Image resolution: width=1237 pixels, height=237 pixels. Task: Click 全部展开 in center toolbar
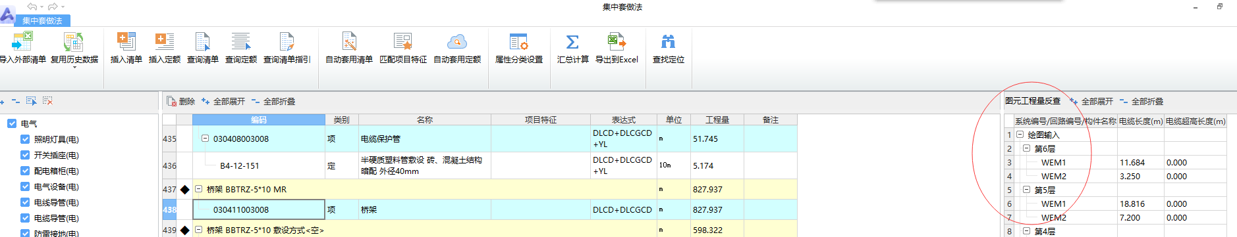point(223,101)
